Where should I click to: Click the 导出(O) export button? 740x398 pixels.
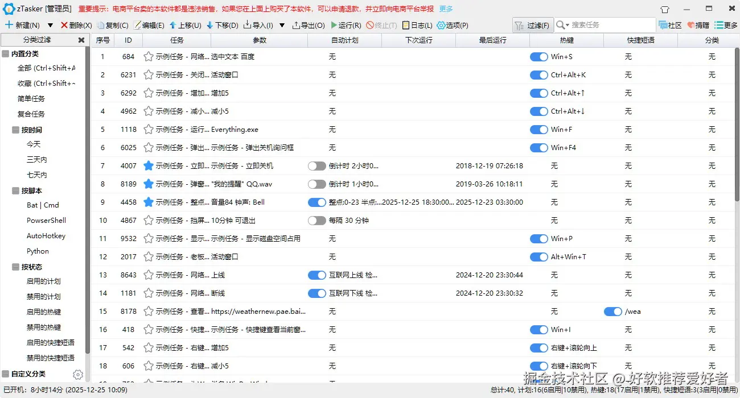tap(309, 25)
